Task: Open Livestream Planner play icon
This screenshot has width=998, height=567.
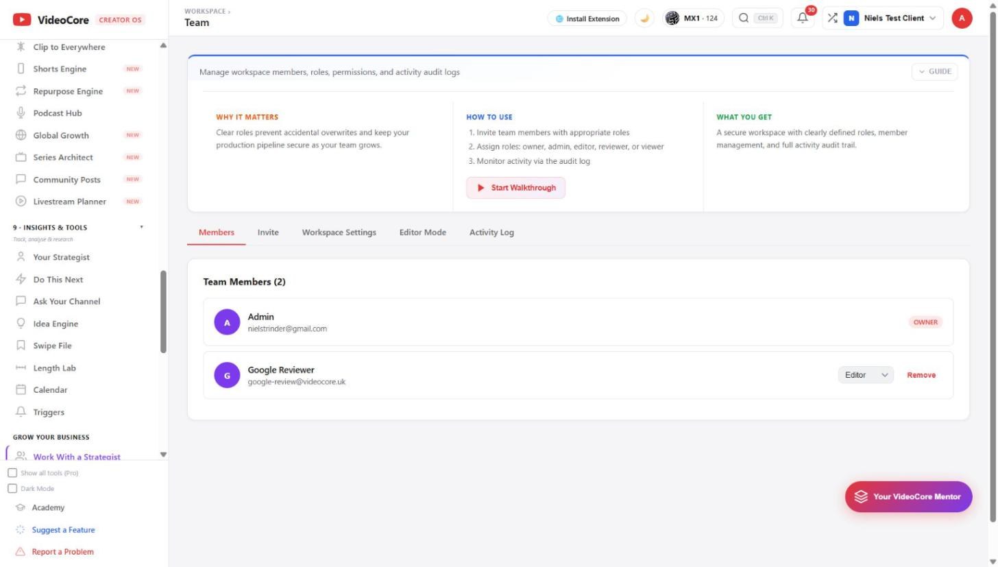Action: (21, 202)
